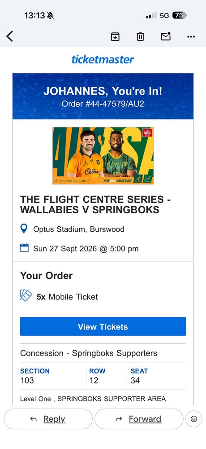This screenshot has width=206, height=449.
Task: Open the emoji reaction smiley icon
Action: pos(194,419)
